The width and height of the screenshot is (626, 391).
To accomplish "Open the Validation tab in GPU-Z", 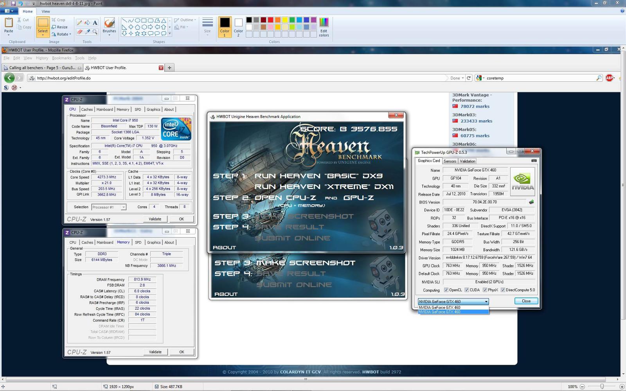I will pyautogui.click(x=467, y=161).
